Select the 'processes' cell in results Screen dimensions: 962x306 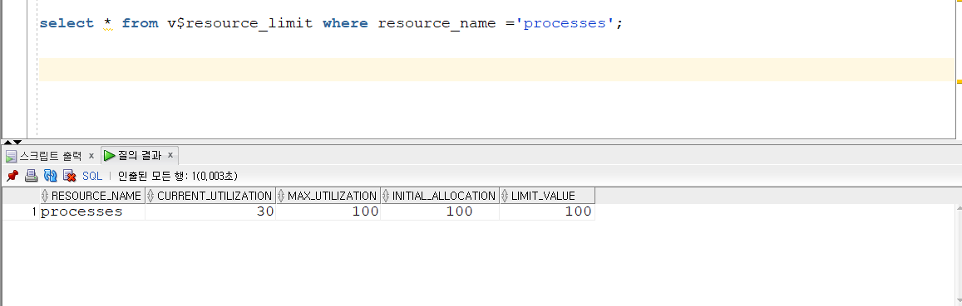pos(92,211)
